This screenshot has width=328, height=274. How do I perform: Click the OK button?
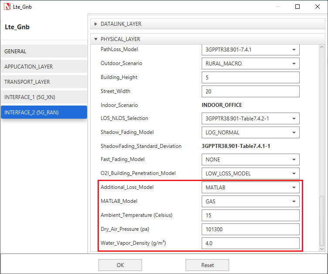pyautogui.click(x=120, y=265)
